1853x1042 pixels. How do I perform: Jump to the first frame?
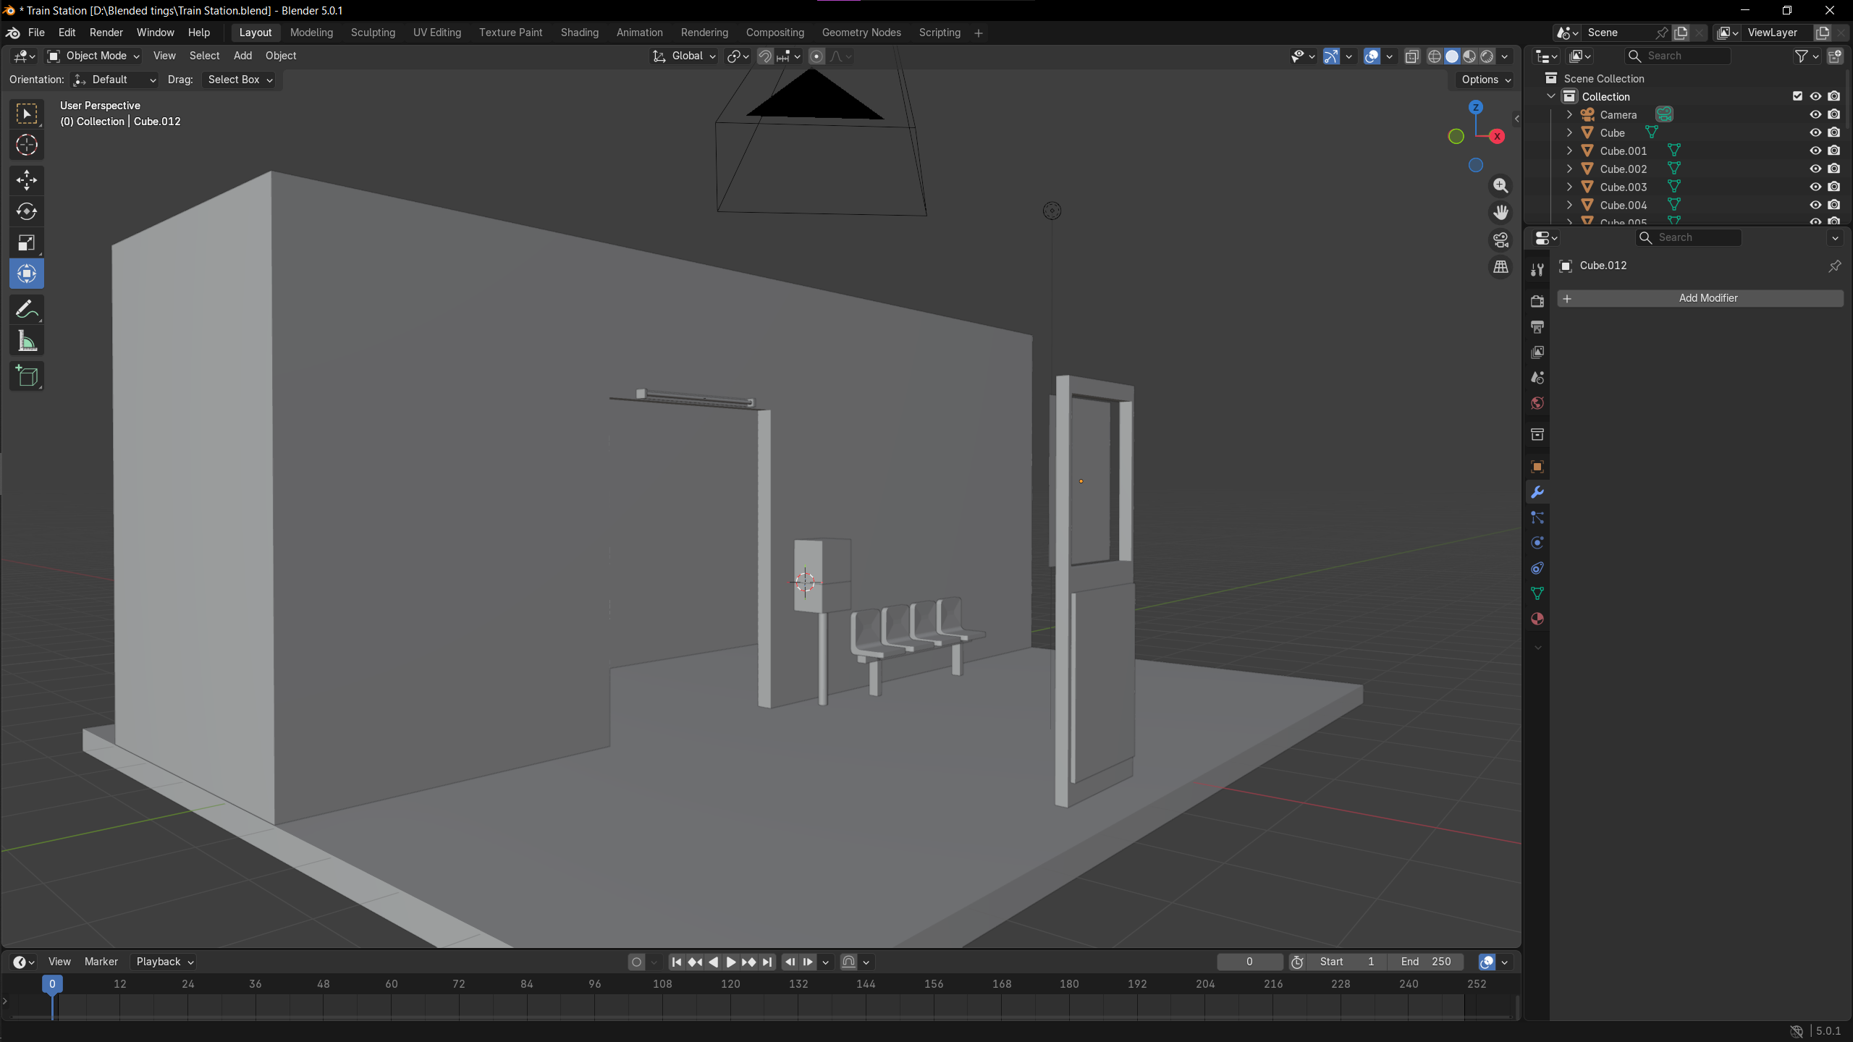(x=677, y=962)
